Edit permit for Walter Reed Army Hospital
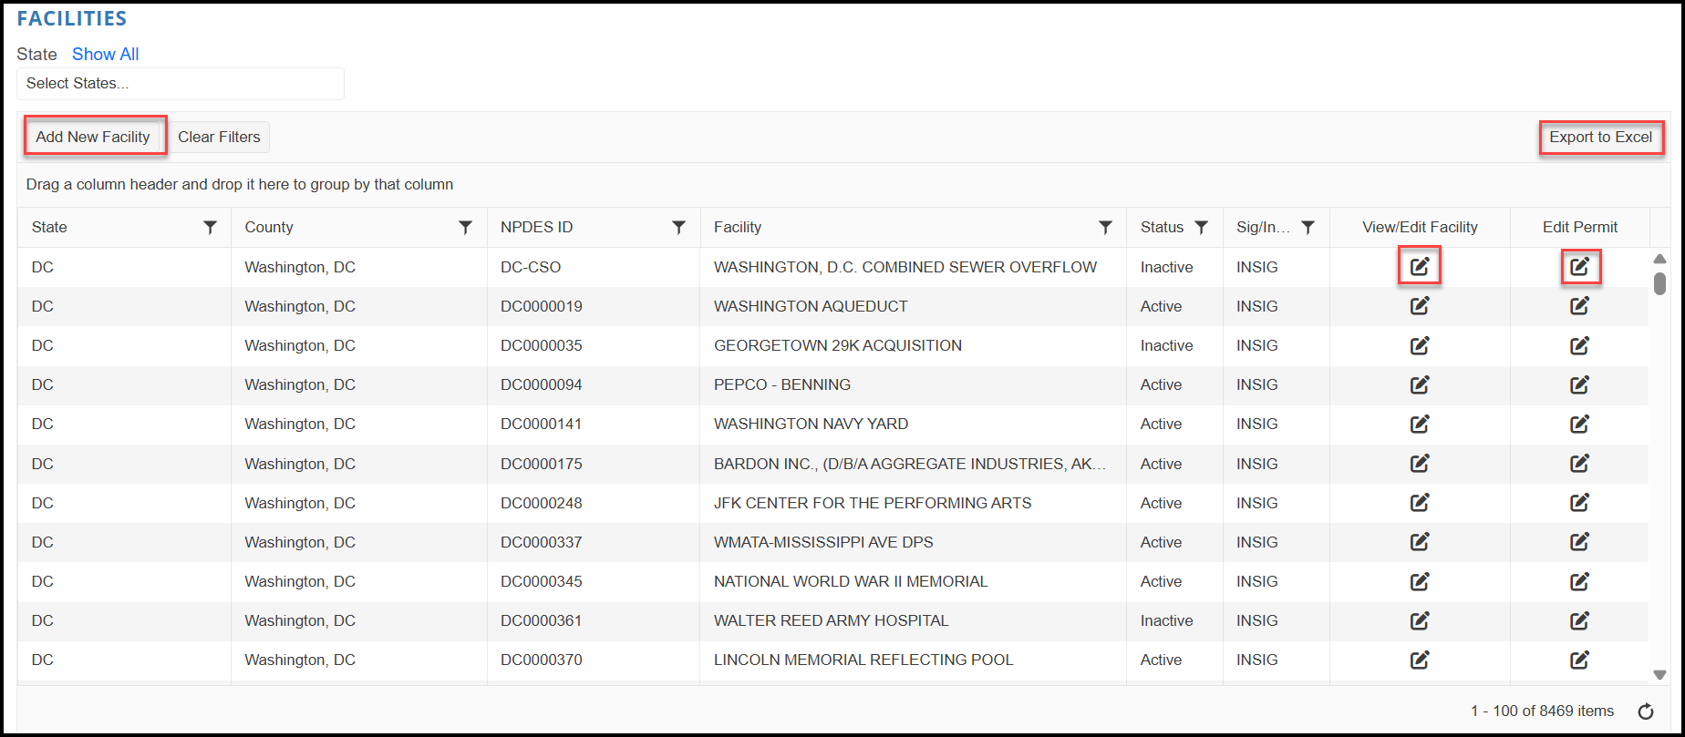This screenshot has height=737, width=1685. tap(1580, 620)
